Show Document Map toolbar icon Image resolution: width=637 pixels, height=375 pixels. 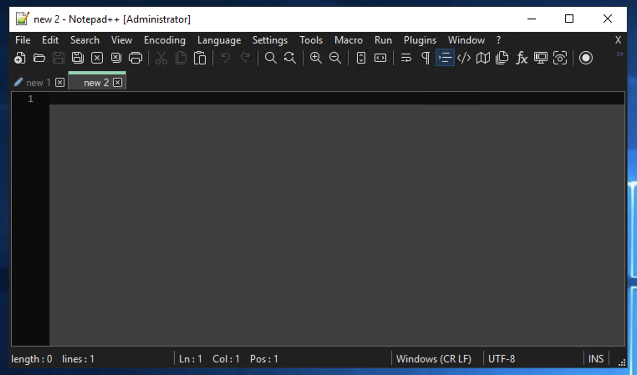pyautogui.click(x=483, y=58)
